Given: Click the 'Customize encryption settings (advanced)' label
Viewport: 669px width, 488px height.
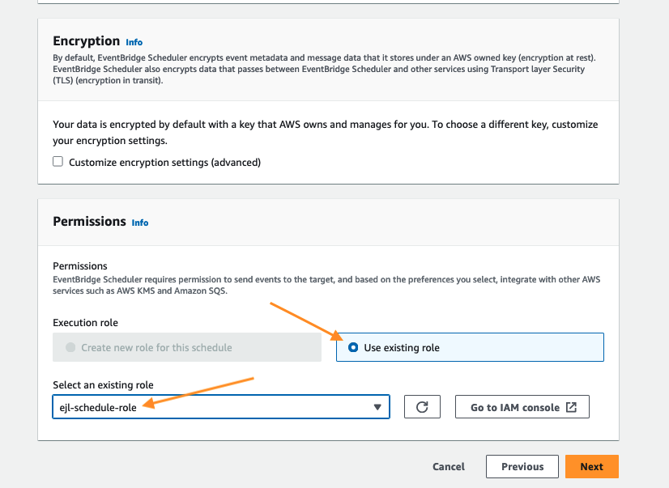Looking at the screenshot, I should [x=164, y=162].
